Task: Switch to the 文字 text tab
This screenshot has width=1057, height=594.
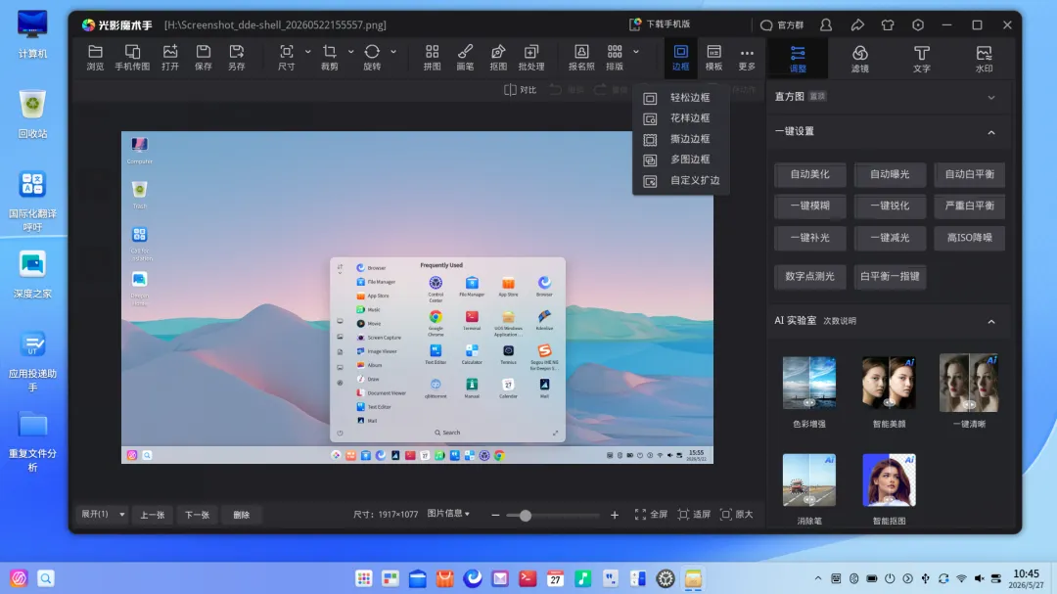Action: pyautogui.click(x=922, y=59)
